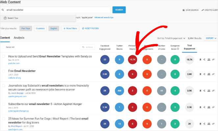The height and width of the screenshot is (131, 218).
Task: Open link icon for Substack article
Action: coord(213,91)
